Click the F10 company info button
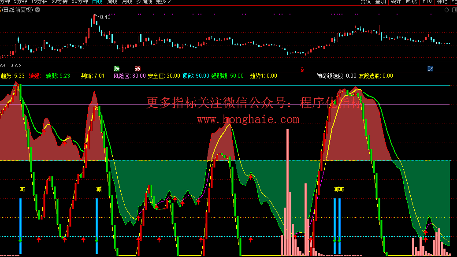Screen dimensions: 457x257 pyautogui.click(x=427, y=2)
